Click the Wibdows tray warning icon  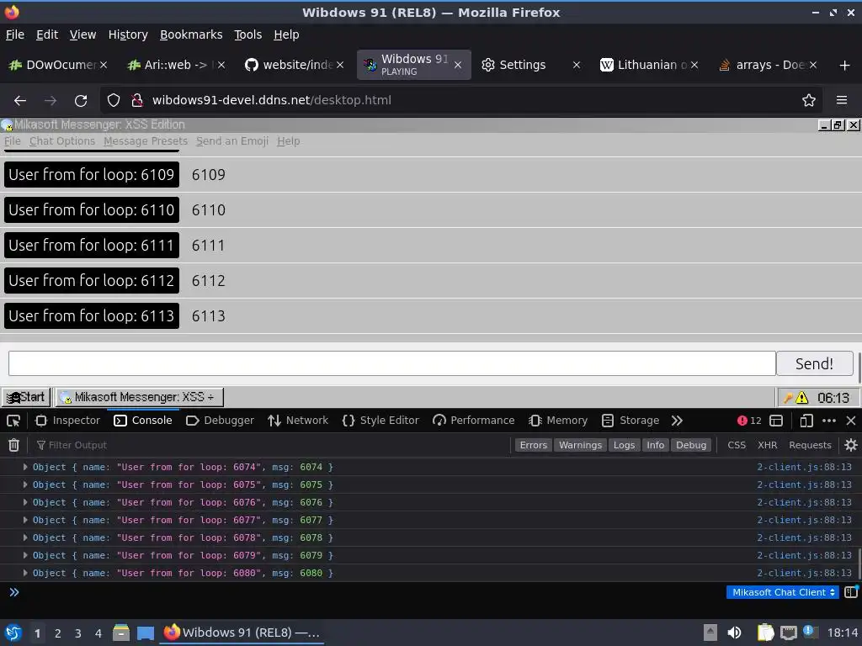(x=802, y=398)
